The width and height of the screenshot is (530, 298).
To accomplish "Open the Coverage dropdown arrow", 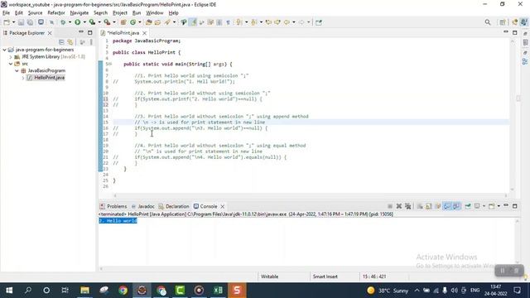I will coord(99,22).
